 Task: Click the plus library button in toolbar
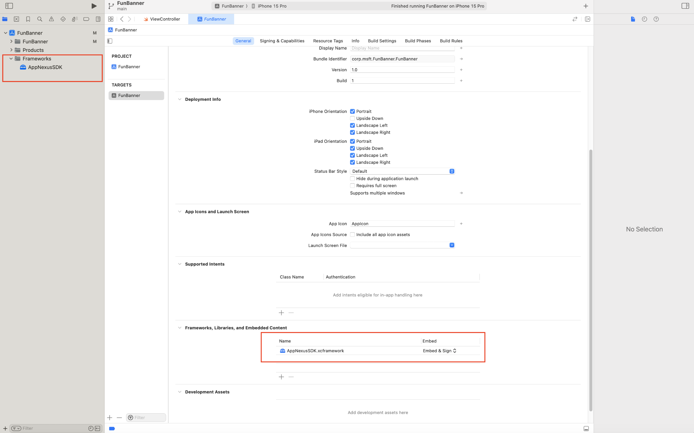(586, 6)
